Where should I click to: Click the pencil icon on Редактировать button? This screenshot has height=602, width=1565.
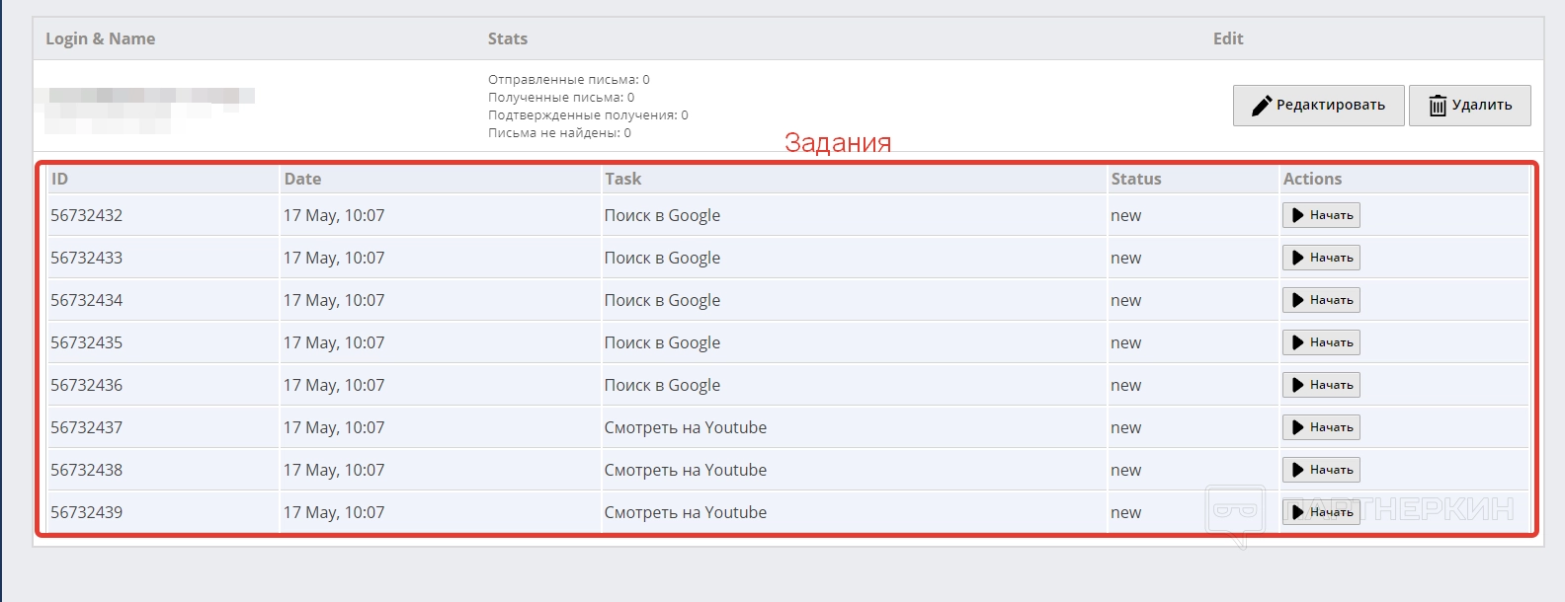[1262, 106]
